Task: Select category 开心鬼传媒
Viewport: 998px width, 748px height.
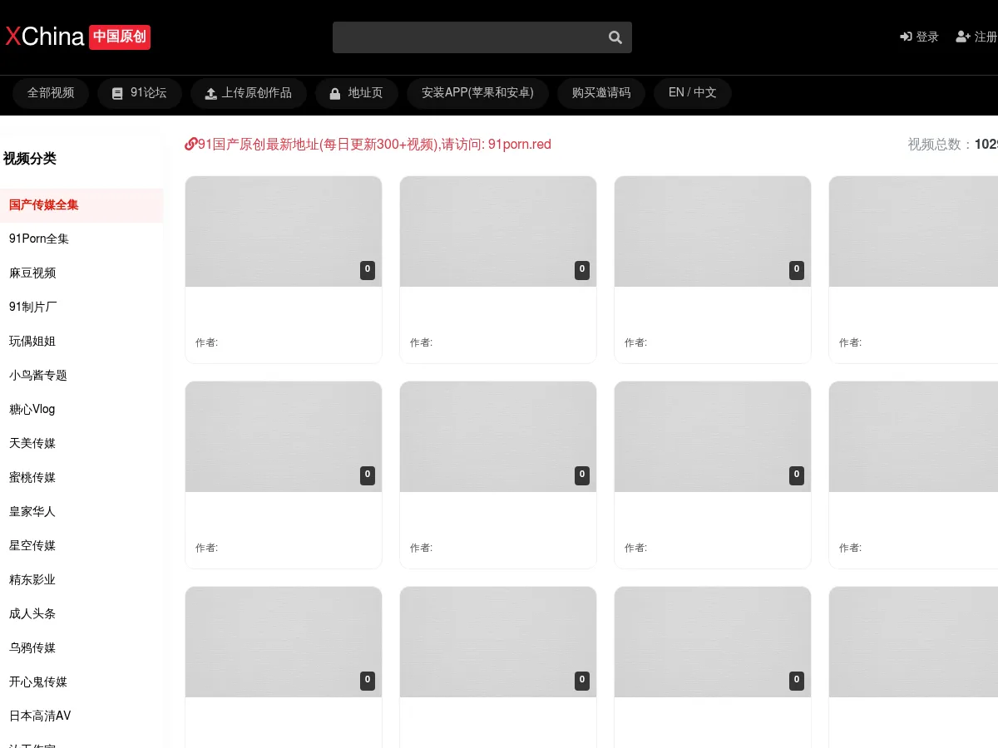Action: [x=82, y=682]
